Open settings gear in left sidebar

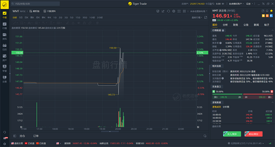click(x=5, y=144)
